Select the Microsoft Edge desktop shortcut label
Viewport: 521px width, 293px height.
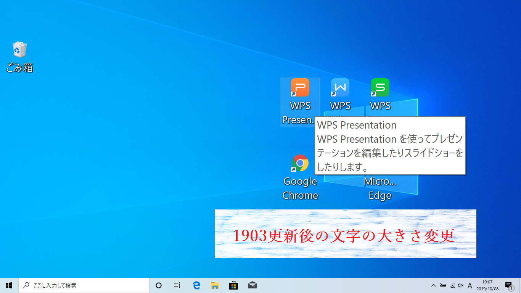point(380,188)
